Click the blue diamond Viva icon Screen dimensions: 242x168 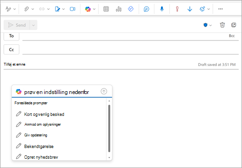(x=131, y=9)
